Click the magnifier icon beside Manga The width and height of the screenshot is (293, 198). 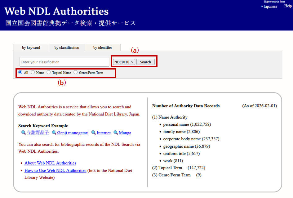coord(116,133)
